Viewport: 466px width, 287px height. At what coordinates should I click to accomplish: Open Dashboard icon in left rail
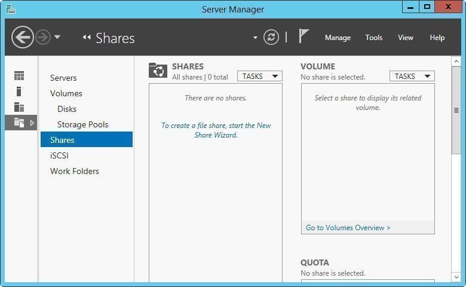(x=19, y=76)
